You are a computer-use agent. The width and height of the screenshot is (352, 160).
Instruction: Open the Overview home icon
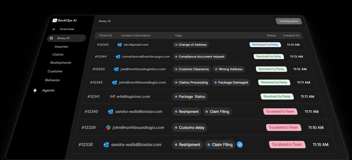point(54,29)
